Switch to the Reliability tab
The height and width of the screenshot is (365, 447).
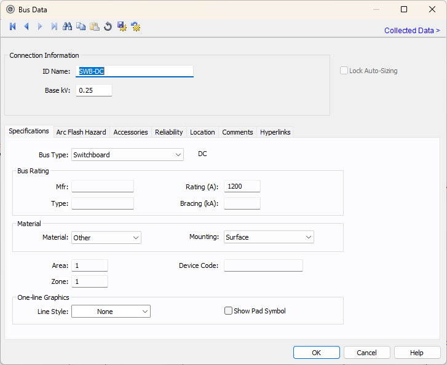pyautogui.click(x=168, y=132)
